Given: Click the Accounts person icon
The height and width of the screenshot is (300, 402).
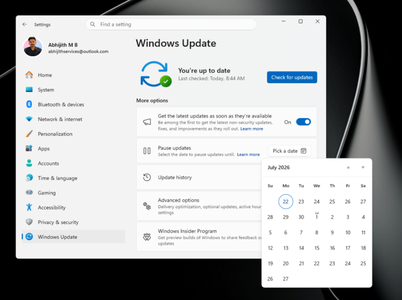Looking at the screenshot, I should [29, 163].
